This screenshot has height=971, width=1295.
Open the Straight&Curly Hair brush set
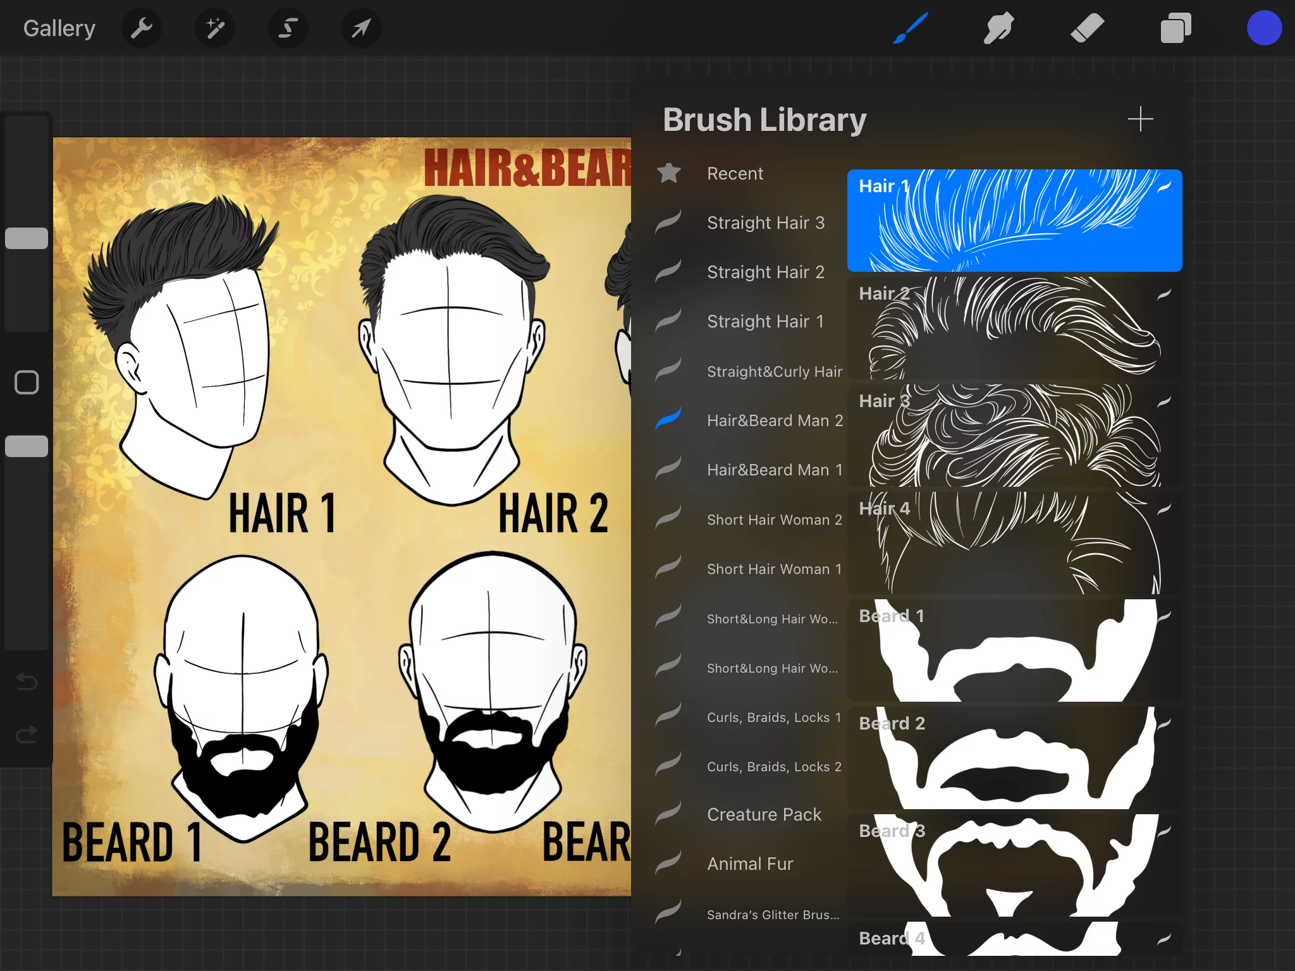click(775, 371)
